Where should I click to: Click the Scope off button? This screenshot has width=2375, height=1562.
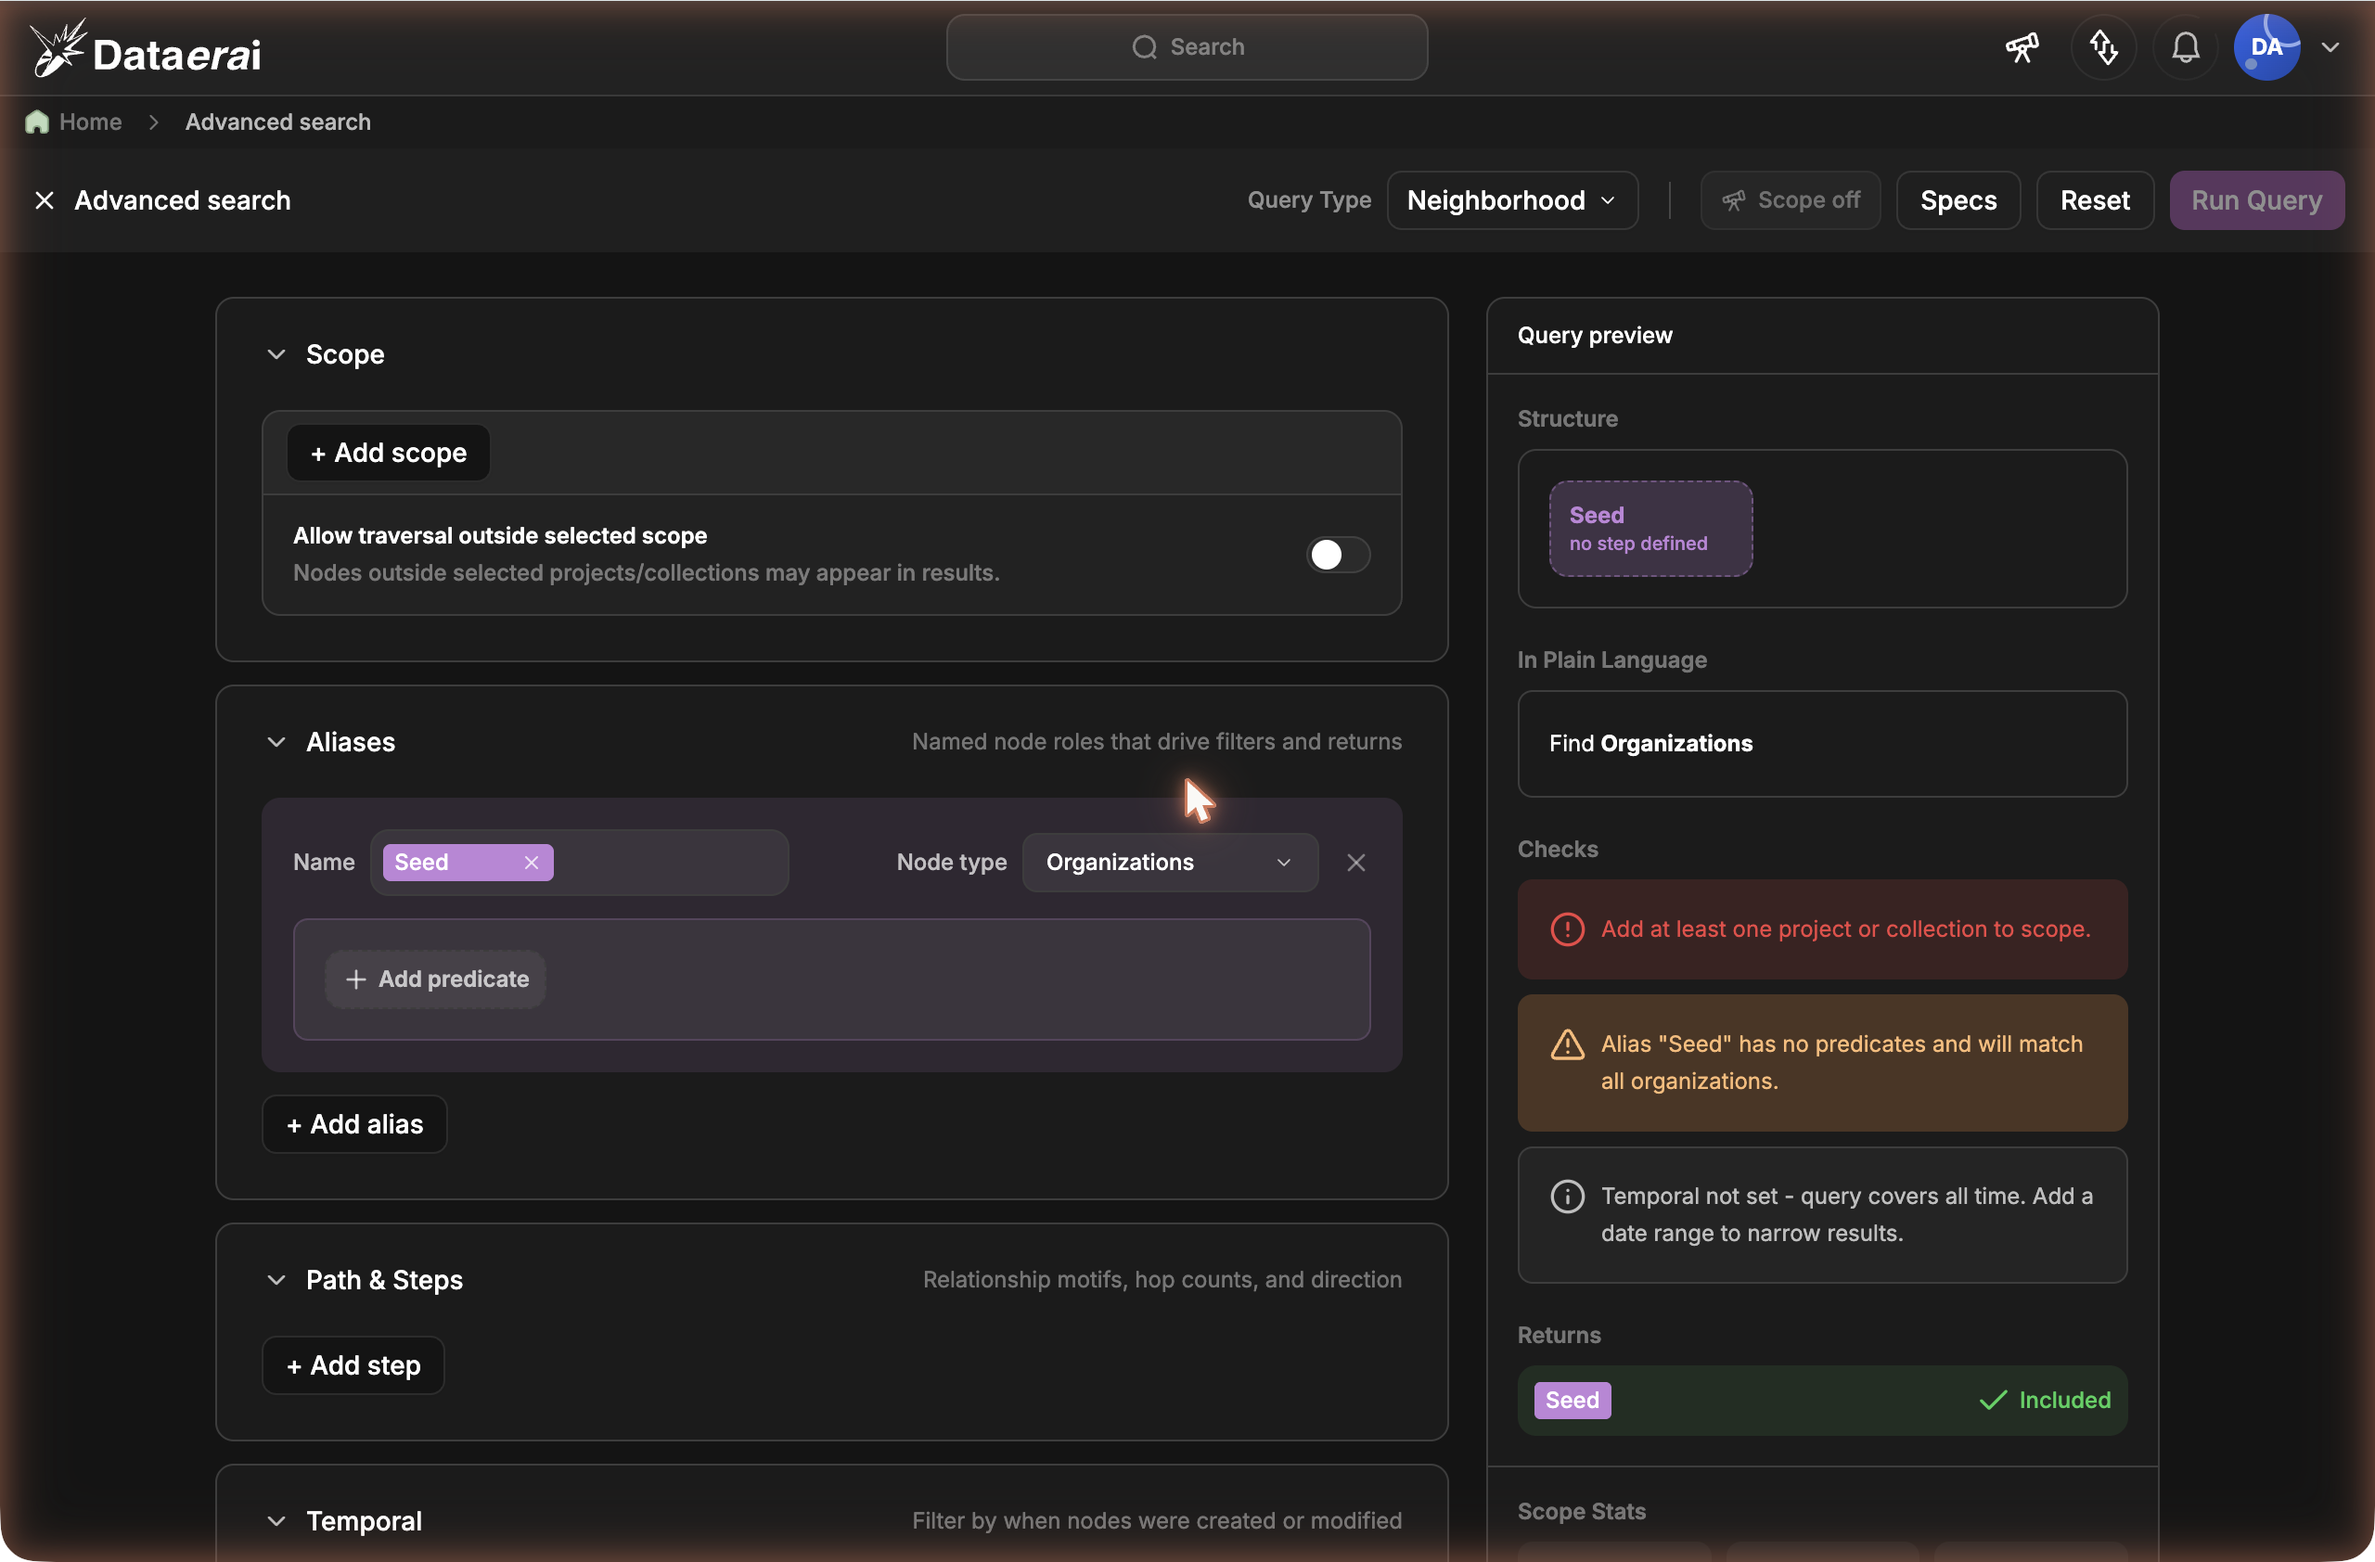1791,200
